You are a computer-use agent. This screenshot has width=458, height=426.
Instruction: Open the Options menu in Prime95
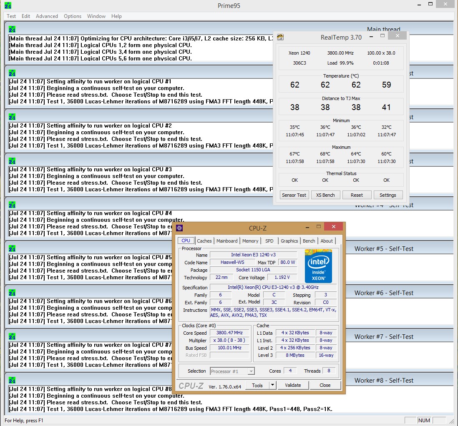[73, 16]
